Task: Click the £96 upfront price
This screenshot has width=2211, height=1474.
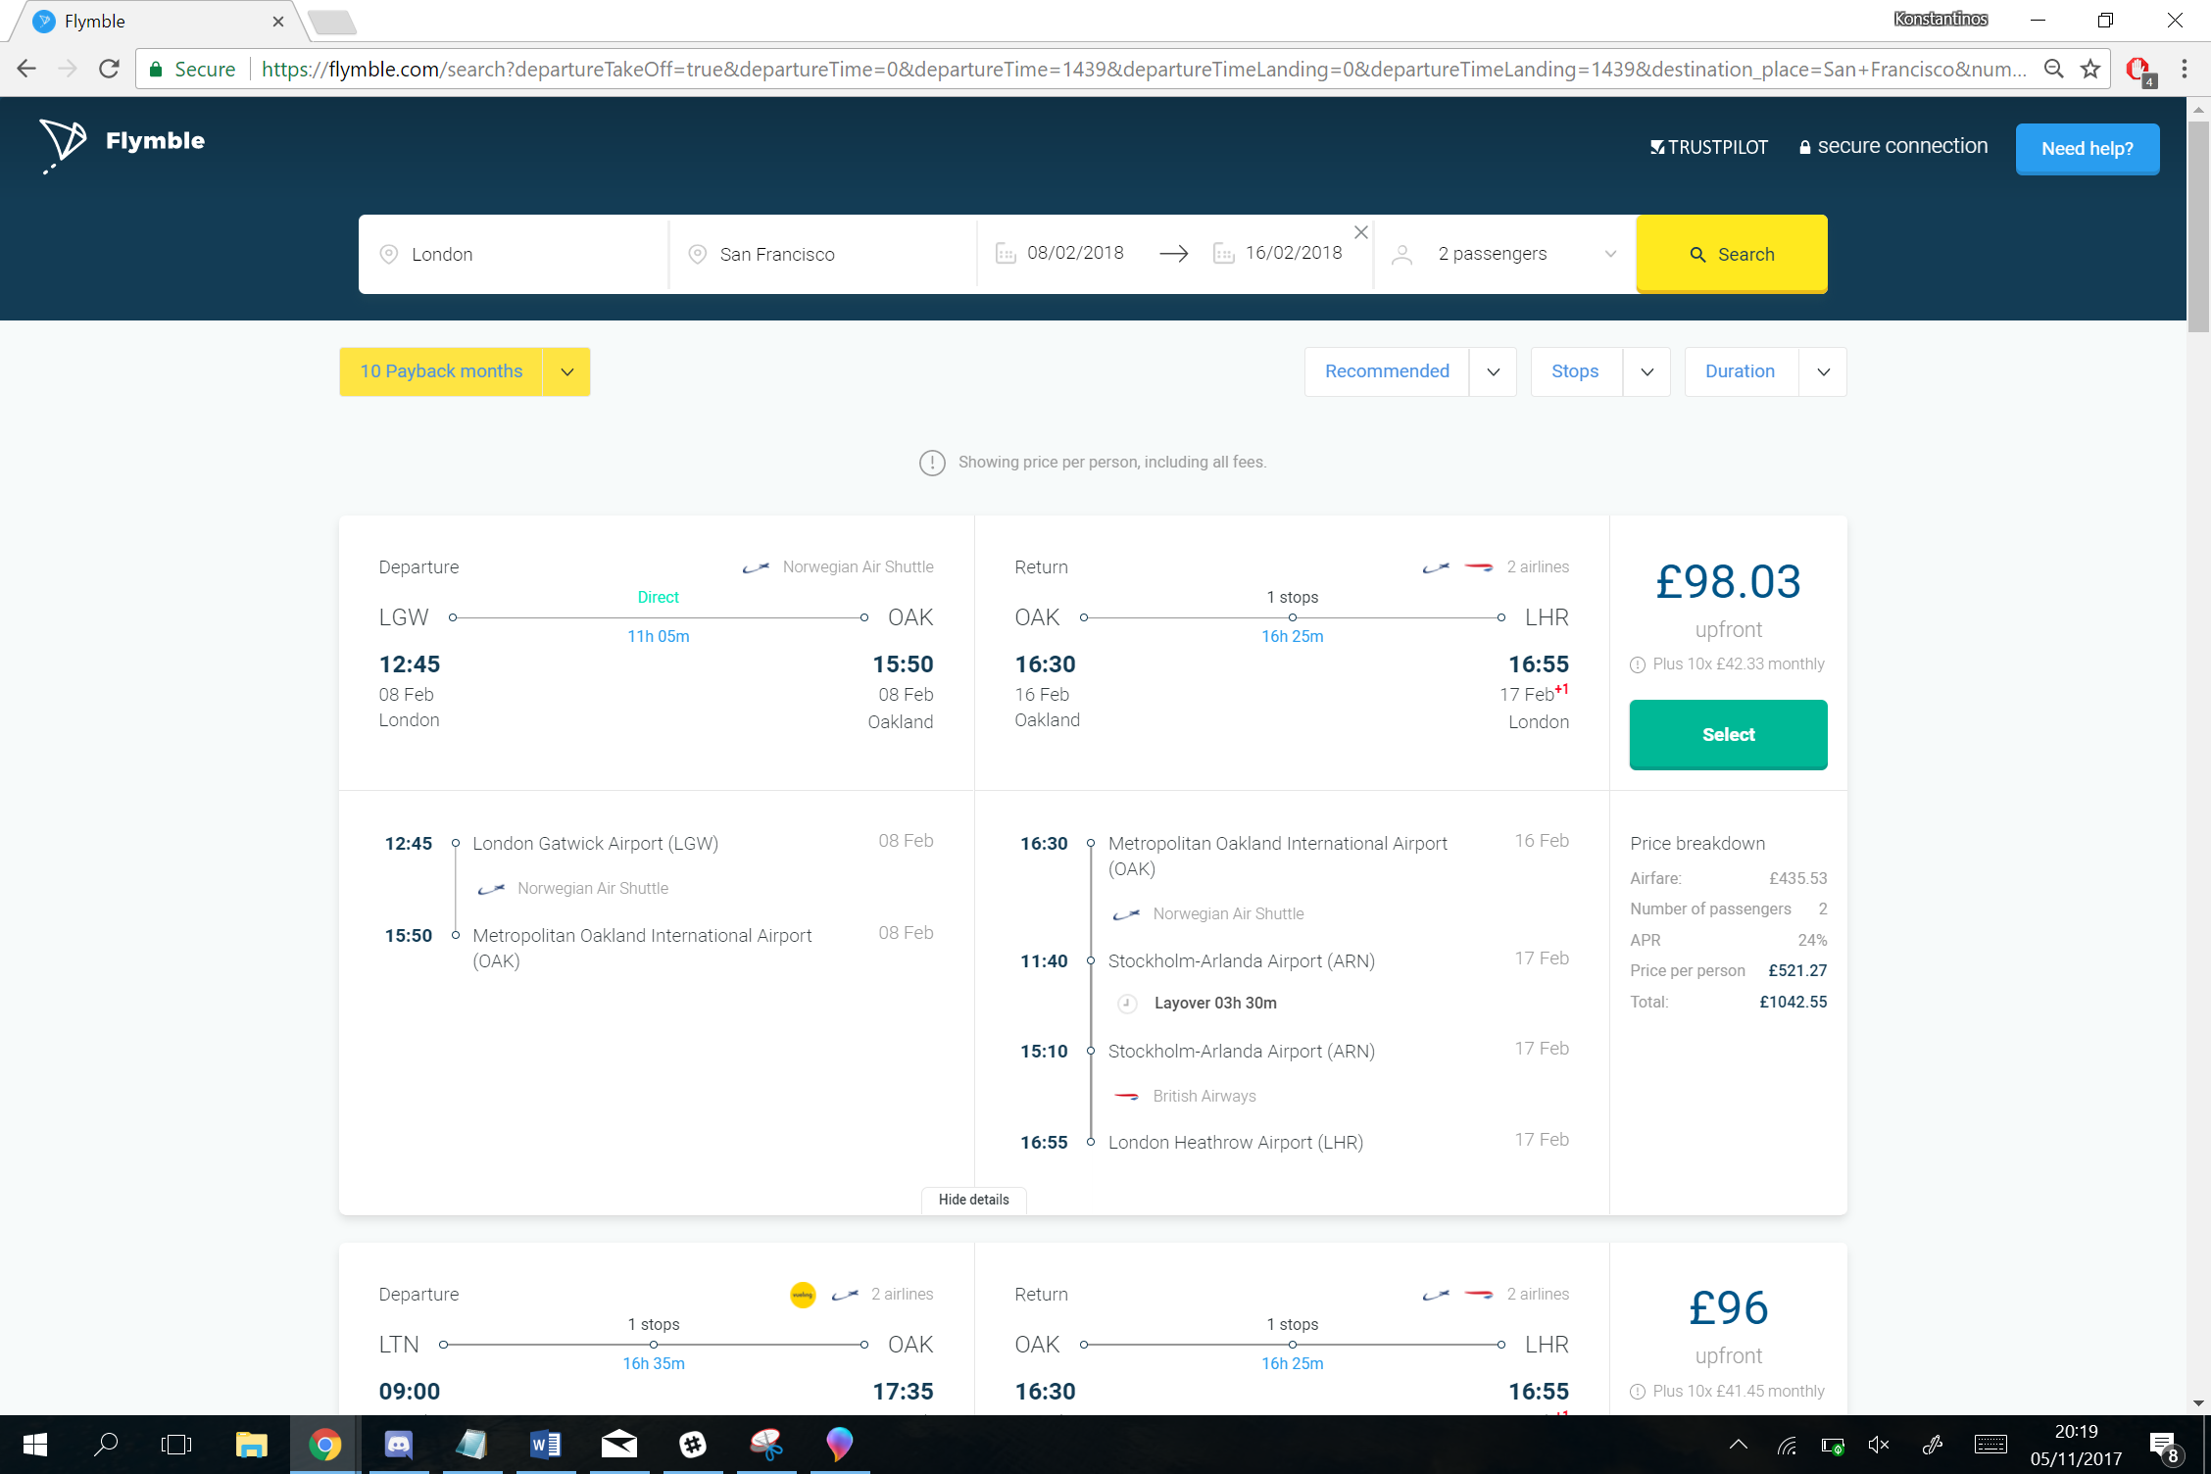Action: point(1728,1308)
